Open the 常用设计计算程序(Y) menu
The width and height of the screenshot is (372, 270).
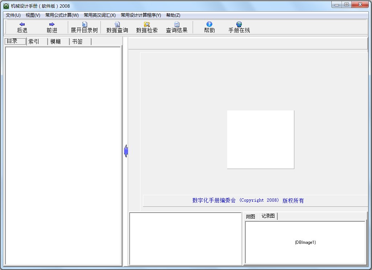[x=141, y=15]
